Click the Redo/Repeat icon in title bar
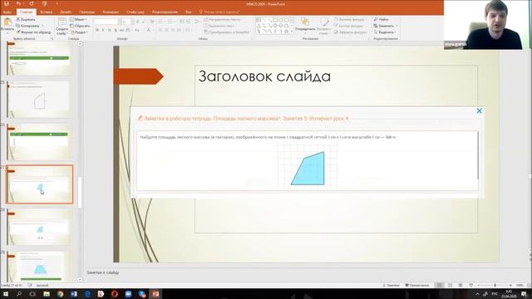The image size is (532, 299). (x=32, y=3)
